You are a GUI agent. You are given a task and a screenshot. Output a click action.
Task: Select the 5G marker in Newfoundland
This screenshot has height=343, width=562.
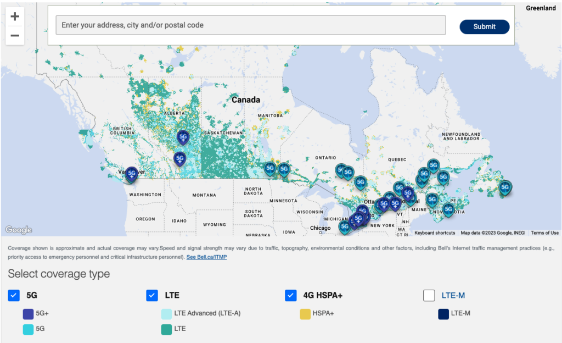point(505,188)
